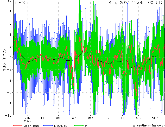Click the AUG x-axis label

click(139, 118)
